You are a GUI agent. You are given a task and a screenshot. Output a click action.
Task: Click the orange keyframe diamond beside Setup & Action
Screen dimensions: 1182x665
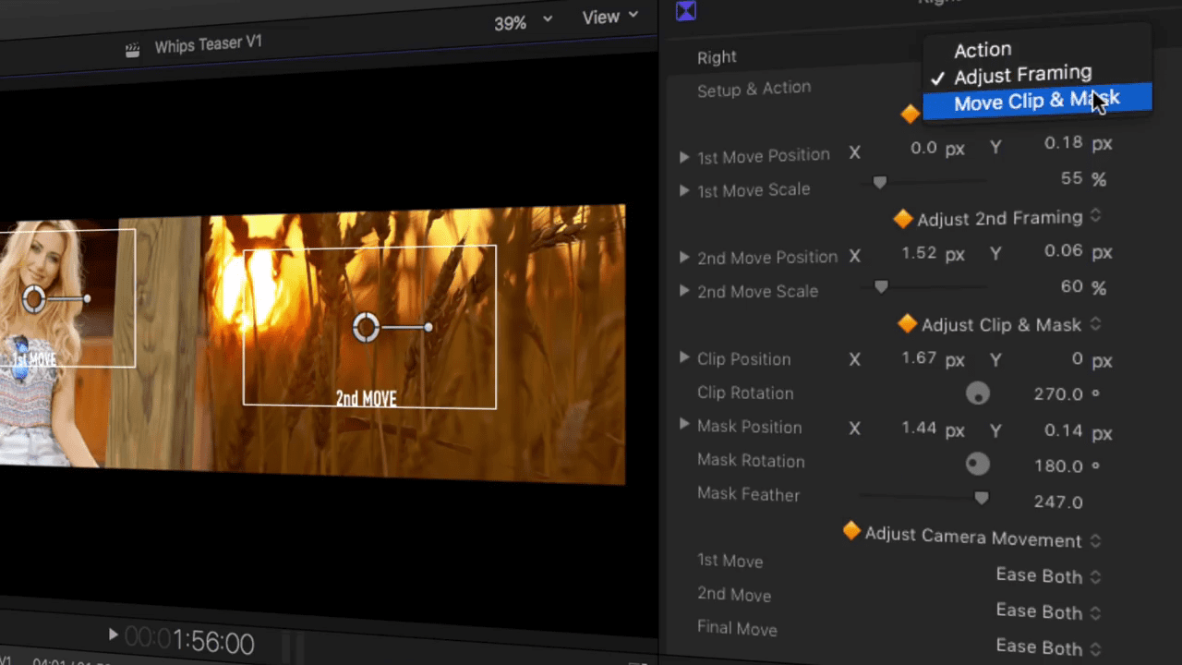(910, 114)
